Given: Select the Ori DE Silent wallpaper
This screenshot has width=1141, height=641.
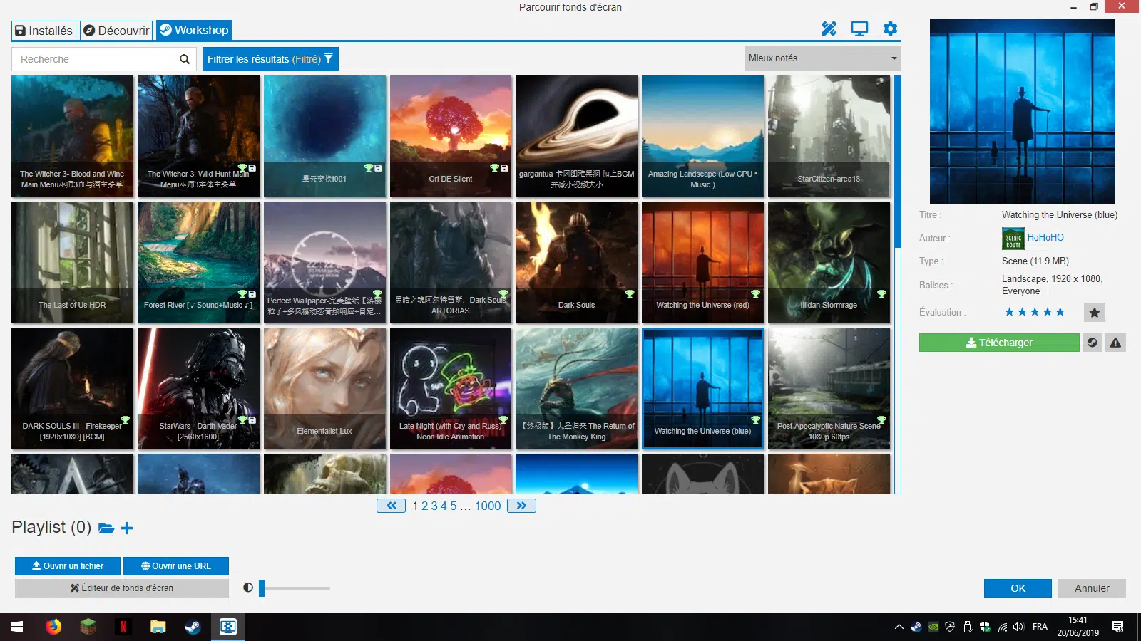Looking at the screenshot, I should pos(451,137).
